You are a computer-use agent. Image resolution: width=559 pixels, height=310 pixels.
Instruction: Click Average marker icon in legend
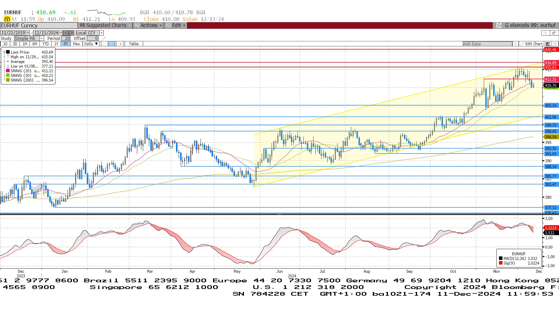click(8, 61)
